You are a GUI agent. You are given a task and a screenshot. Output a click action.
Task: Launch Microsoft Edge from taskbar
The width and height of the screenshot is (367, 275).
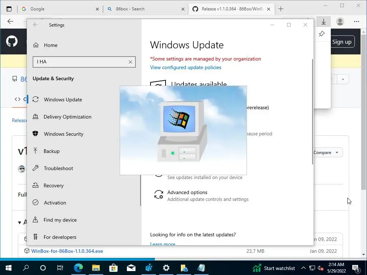[78, 268]
